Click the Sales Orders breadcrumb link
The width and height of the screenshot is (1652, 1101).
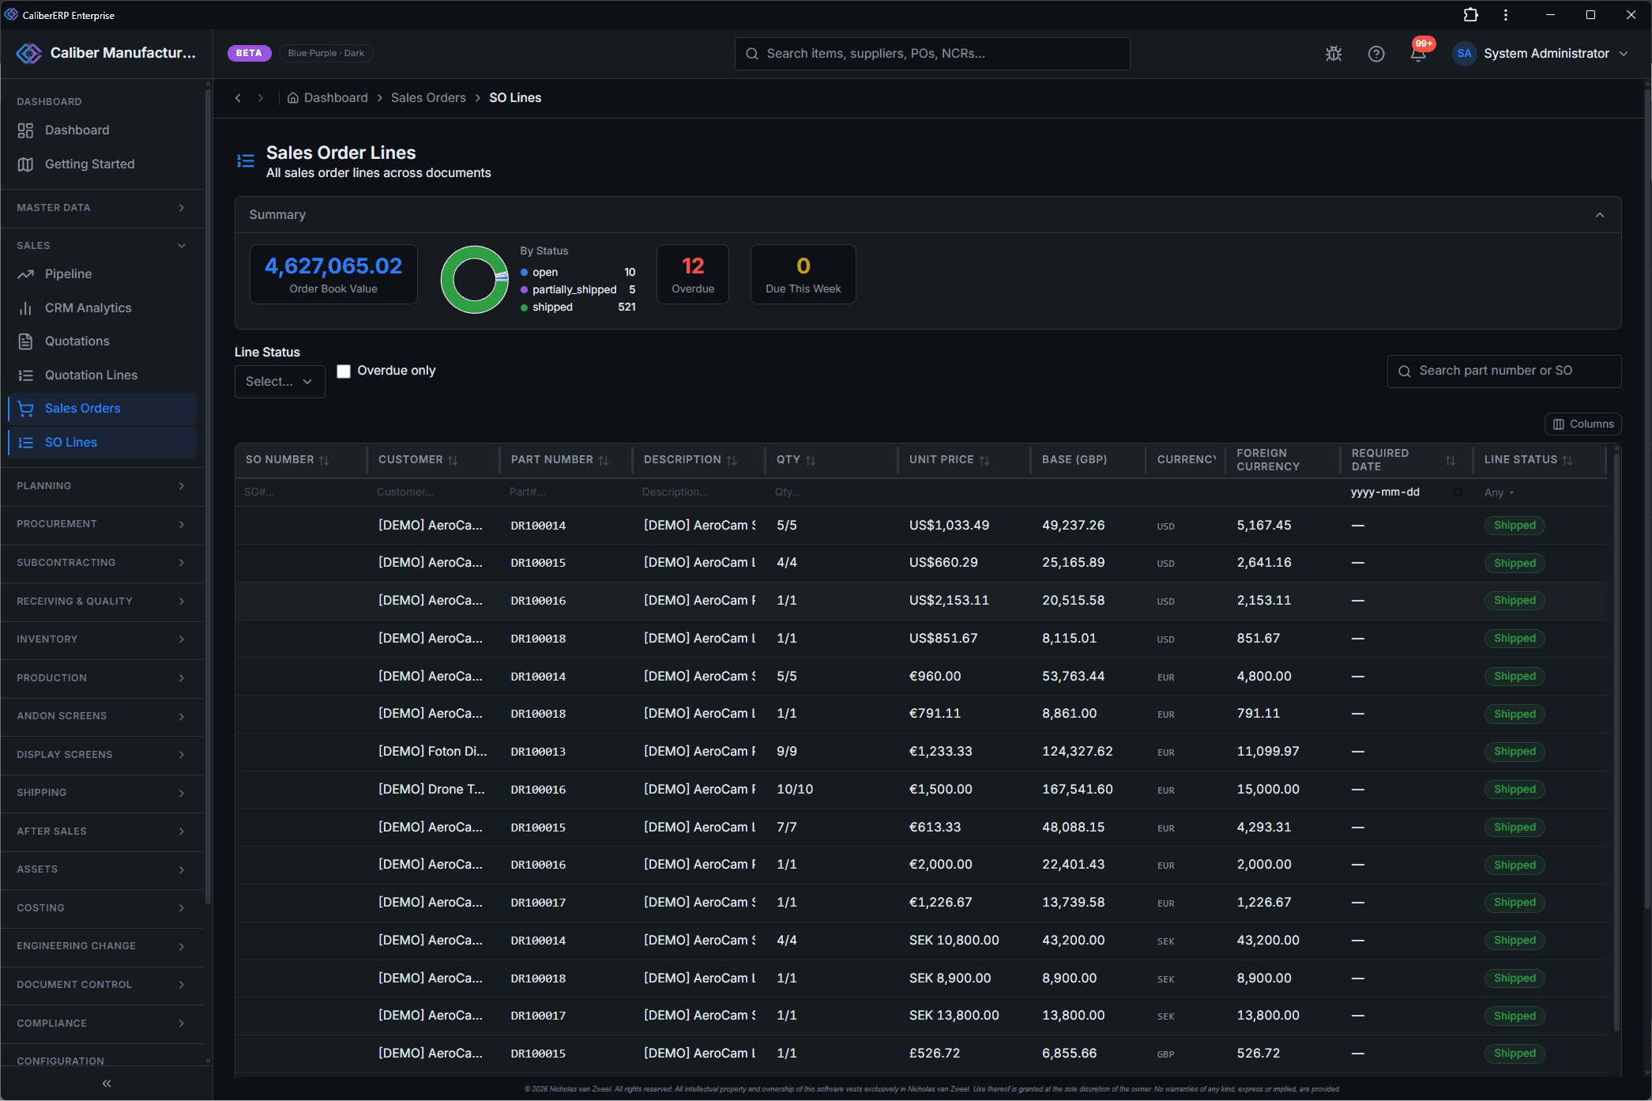coord(428,98)
